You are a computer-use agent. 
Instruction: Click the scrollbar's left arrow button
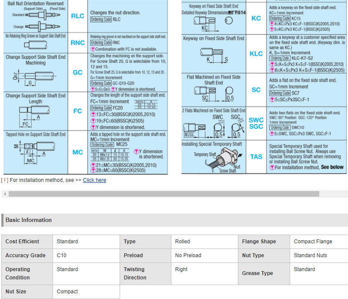pyautogui.click(x=5, y=194)
